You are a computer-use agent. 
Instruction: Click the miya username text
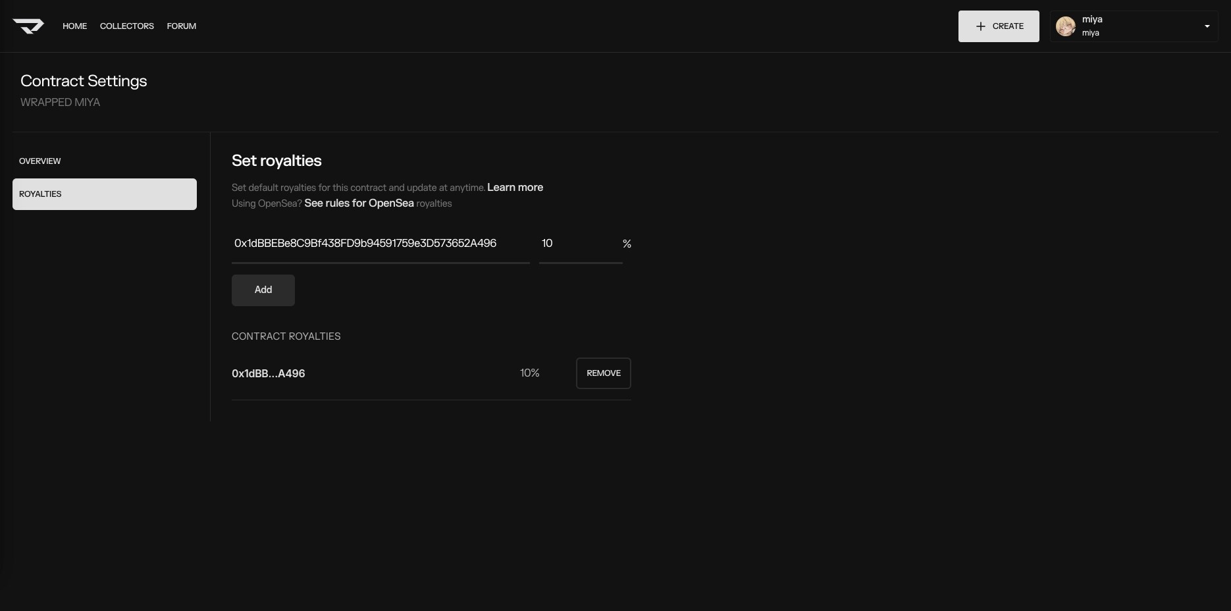(x=1092, y=20)
